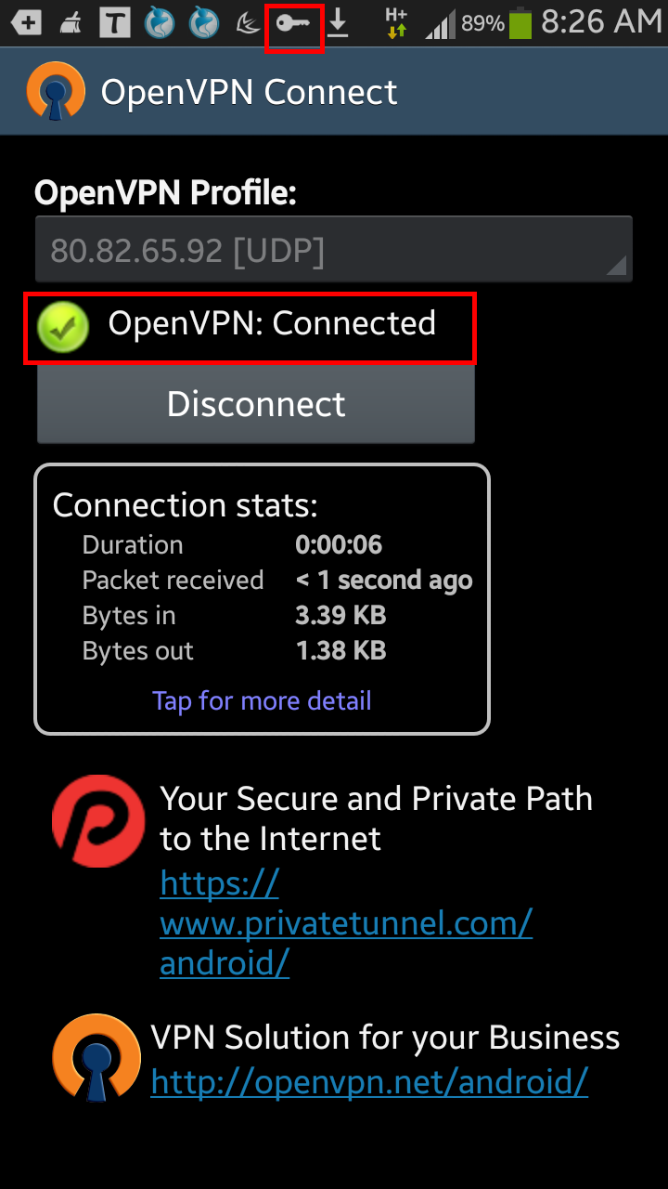Tap for more detail link
This screenshot has width=668, height=1189.
262,700
